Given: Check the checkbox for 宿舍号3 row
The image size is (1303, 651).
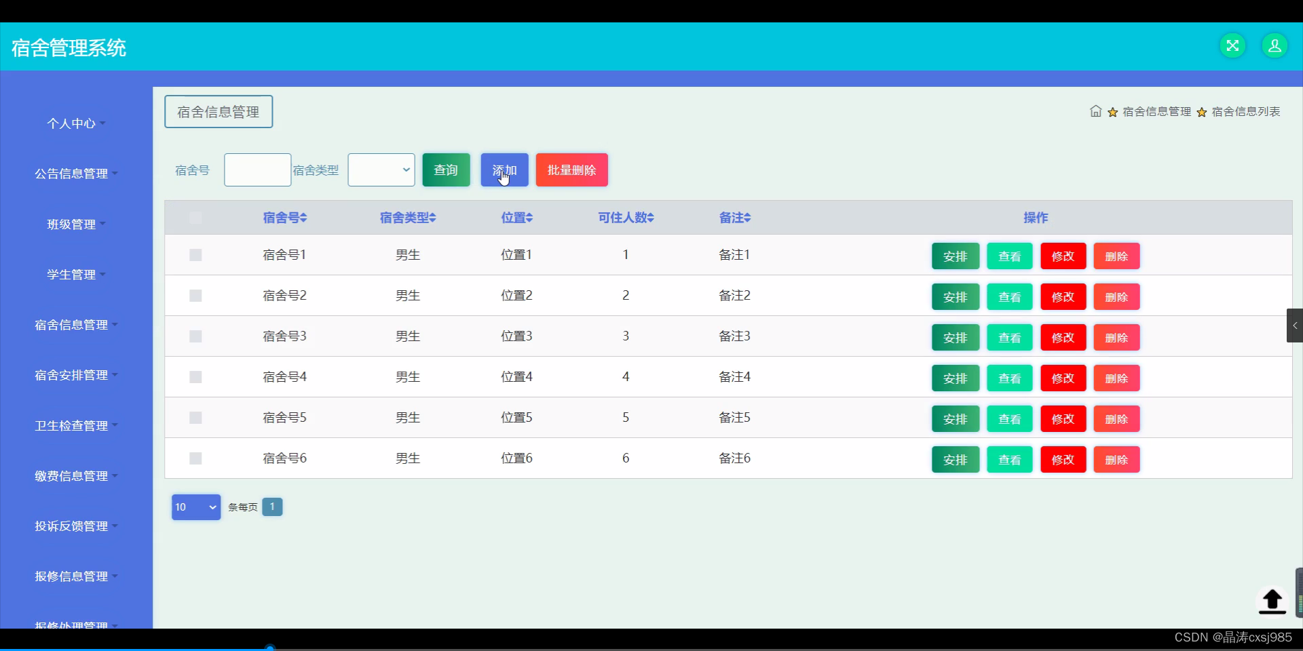Looking at the screenshot, I should [x=195, y=336].
